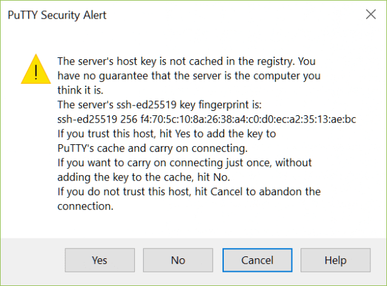Click the 'host key is not cached' line
The image size is (387, 286).
point(186,61)
